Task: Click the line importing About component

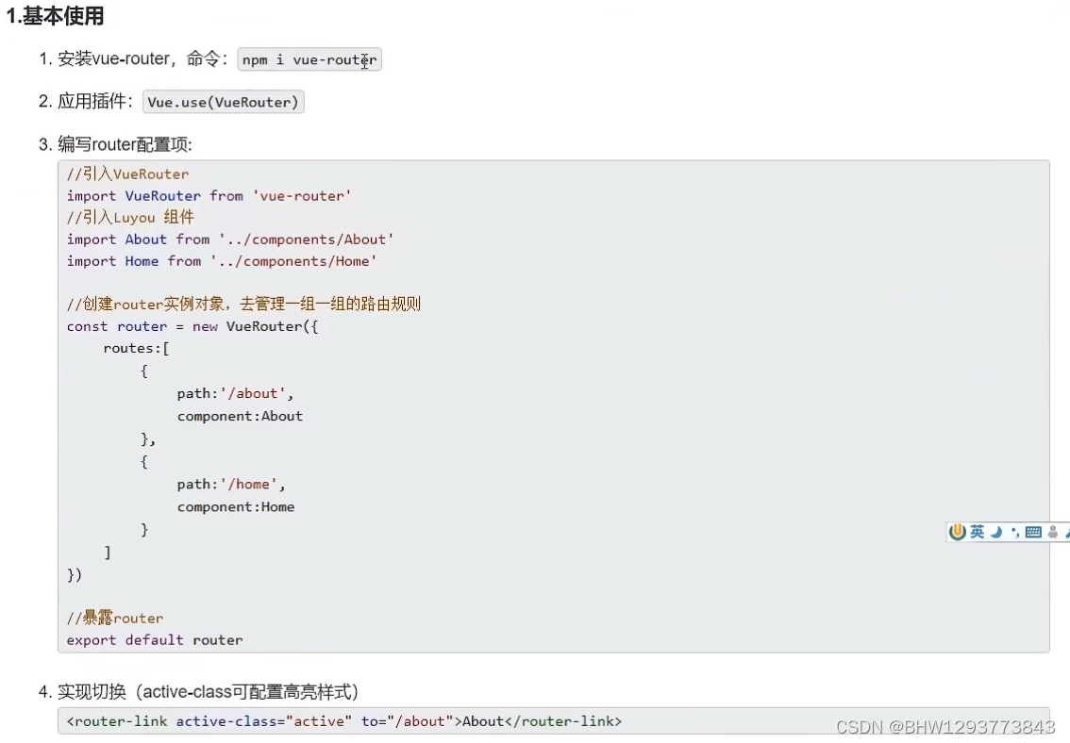Action: (x=230, y=239)
